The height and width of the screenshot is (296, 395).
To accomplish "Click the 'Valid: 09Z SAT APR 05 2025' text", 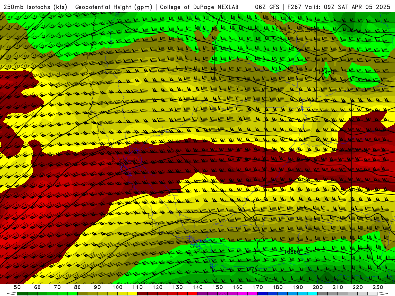I will click(348, 7).
